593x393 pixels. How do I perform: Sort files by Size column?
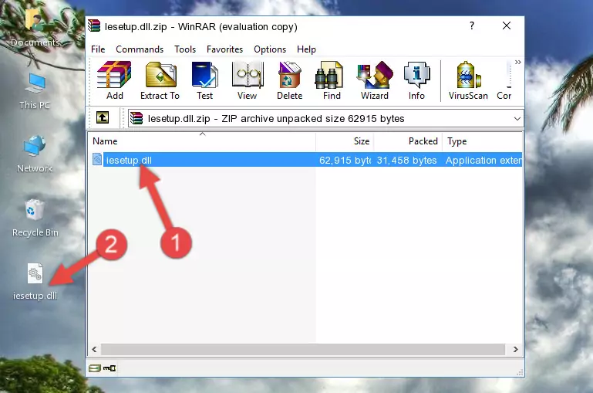(x=345, y=141)
